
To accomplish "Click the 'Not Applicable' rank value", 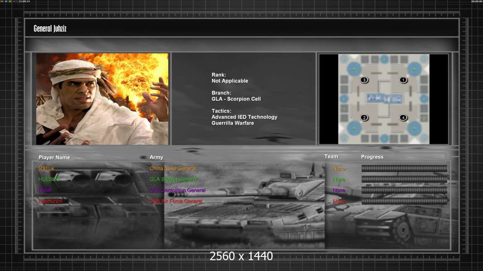I will pos(230,81).
